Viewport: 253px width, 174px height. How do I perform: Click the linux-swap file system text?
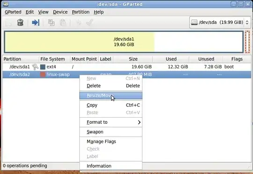(x=58, y=75)
